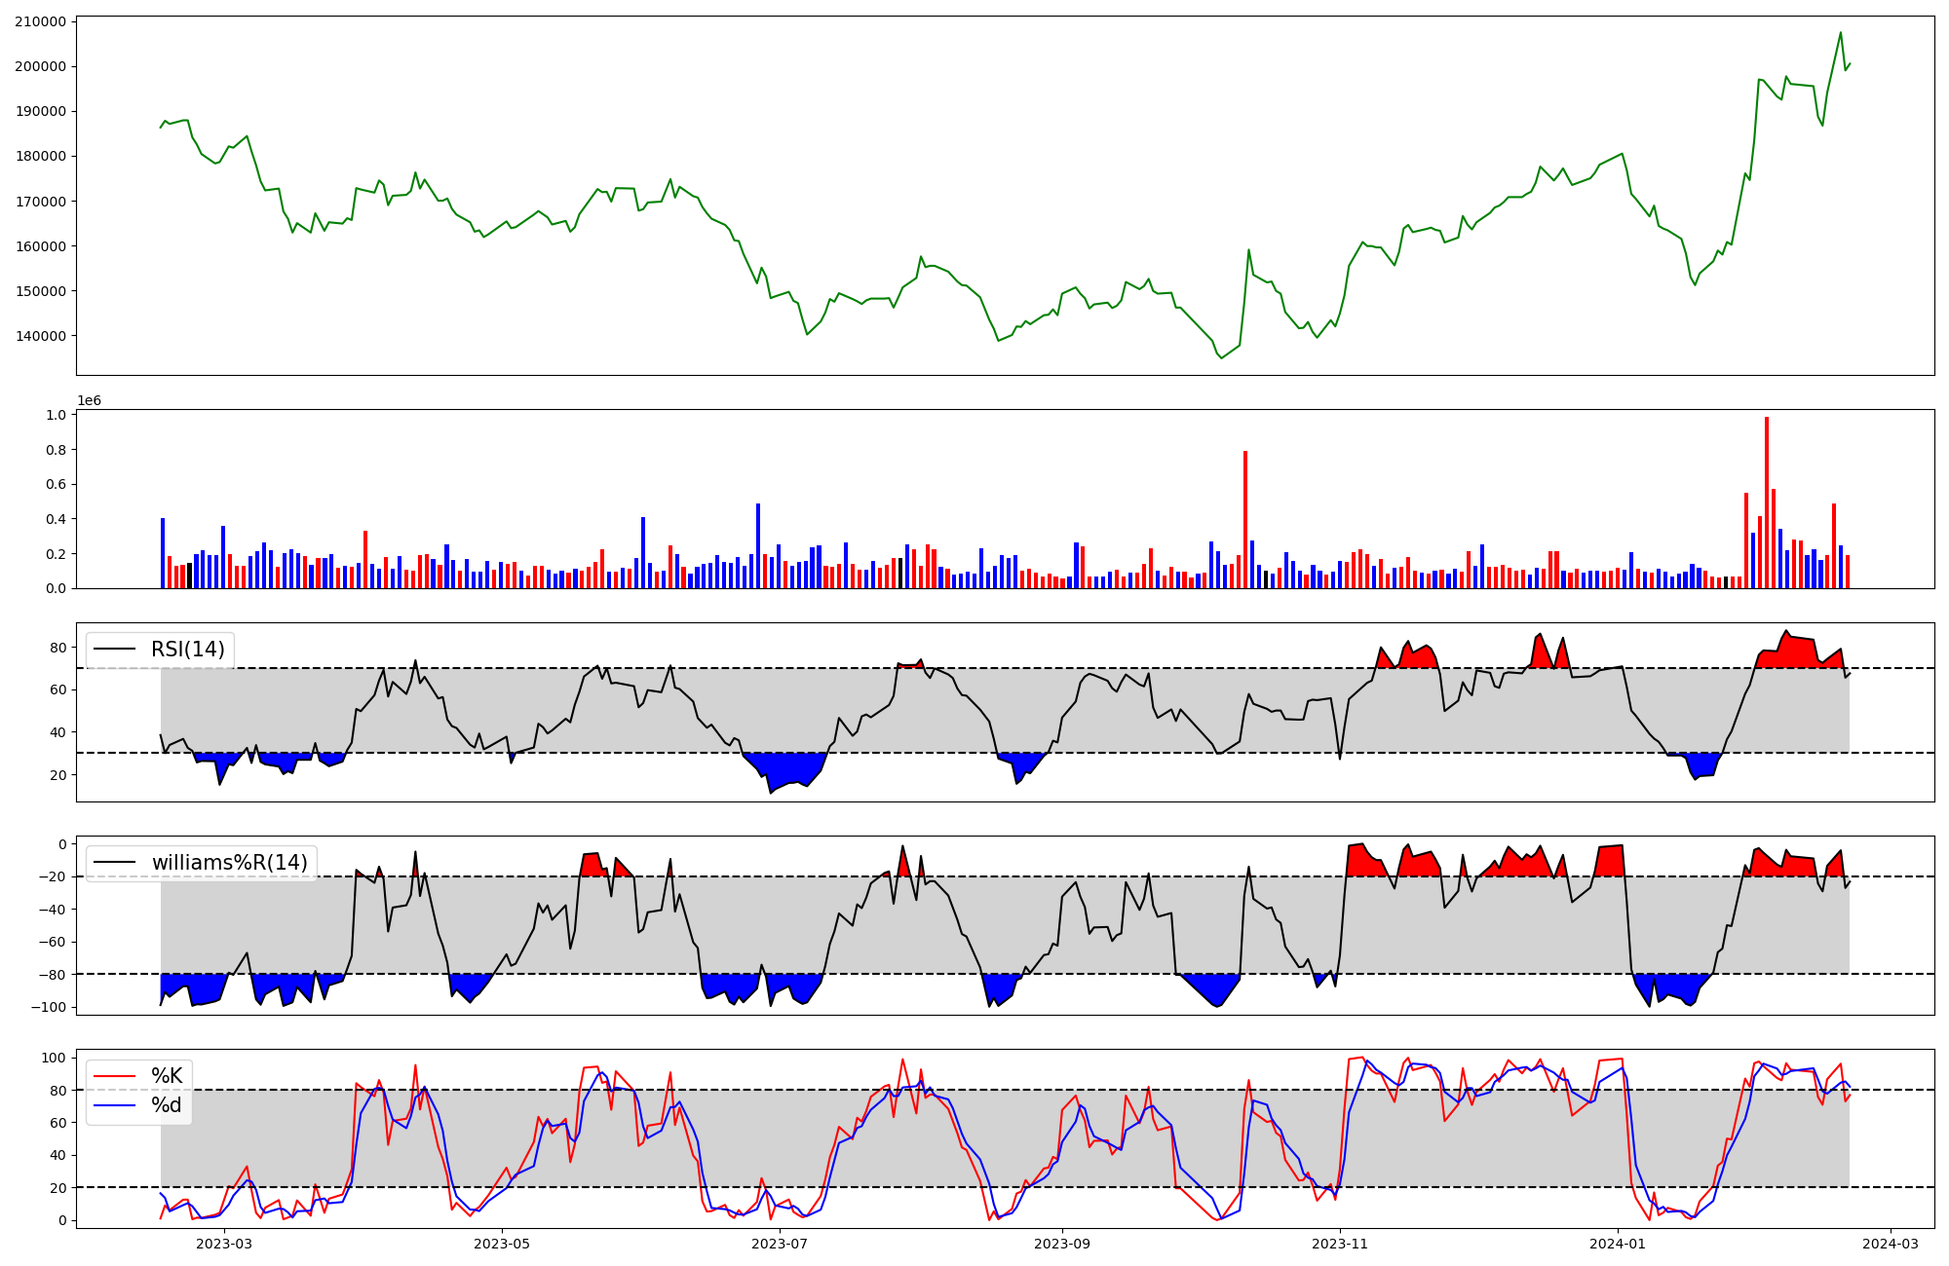Click the 170000 price axis label

tap(40, 202)
